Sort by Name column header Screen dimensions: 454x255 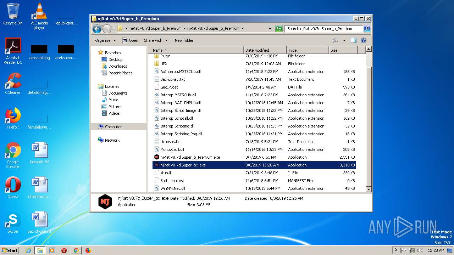196,50
